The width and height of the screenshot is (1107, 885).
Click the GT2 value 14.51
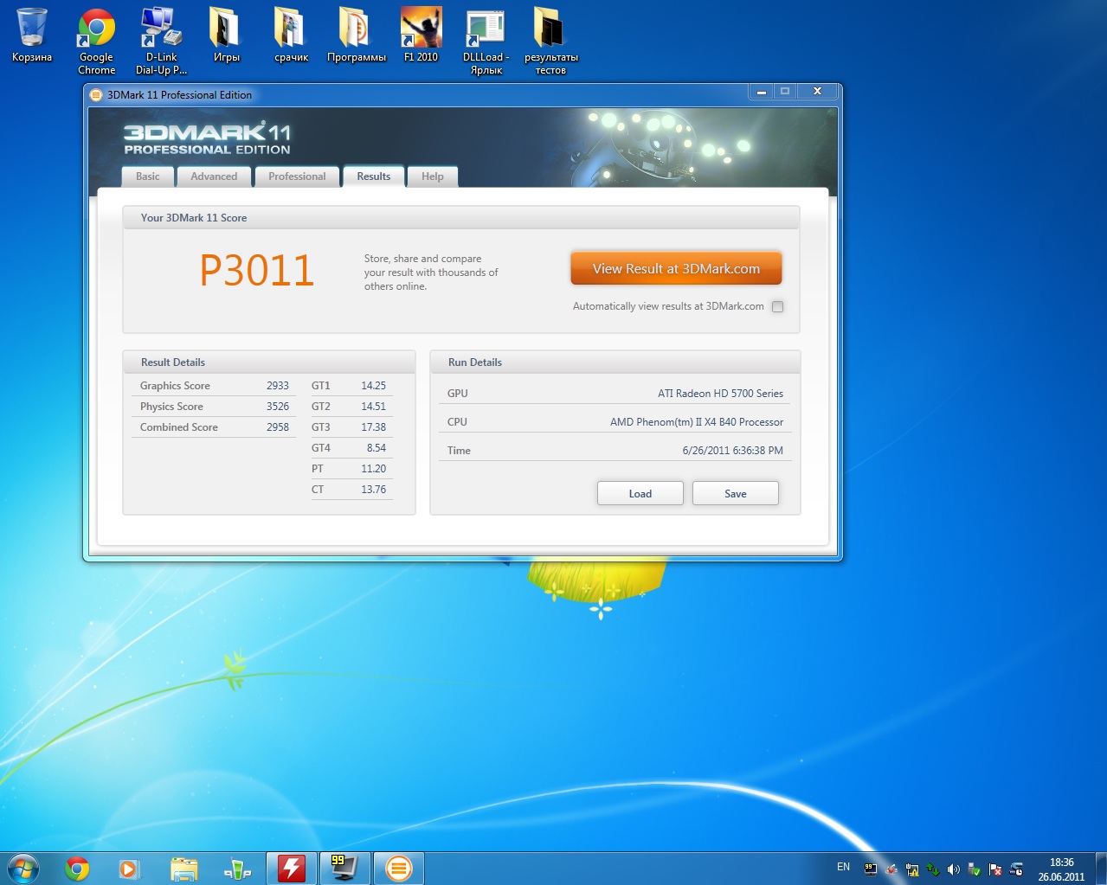(373, 407)
